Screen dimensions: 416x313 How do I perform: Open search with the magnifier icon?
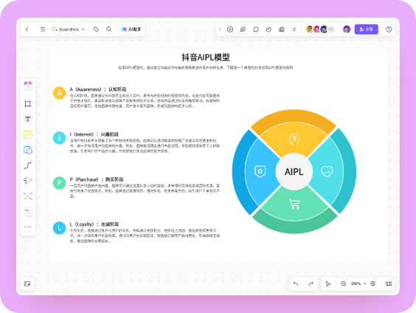pos(108,30)
